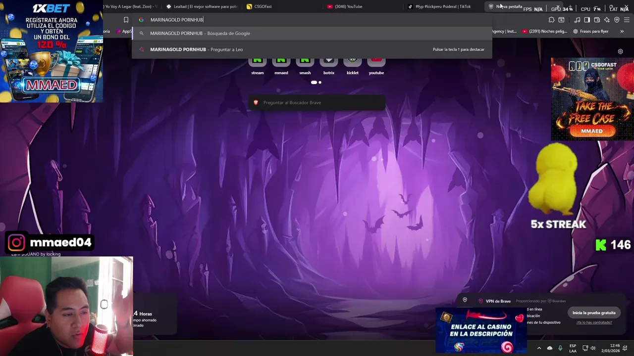Switch to the Yo Voy A Legar tab
634x356 pixels.
(131, 6)
